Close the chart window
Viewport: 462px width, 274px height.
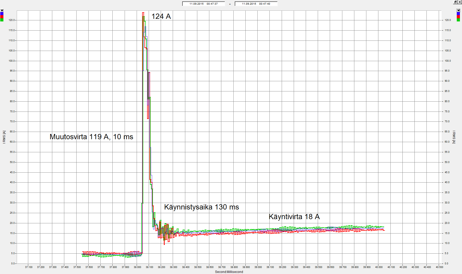pos(460,2)
